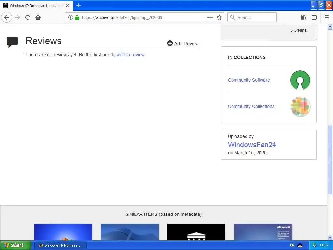Screen dimensions: 333x250
Task: Close the Windows XP Romanian Language tab
Action: [x=67, y=6]
